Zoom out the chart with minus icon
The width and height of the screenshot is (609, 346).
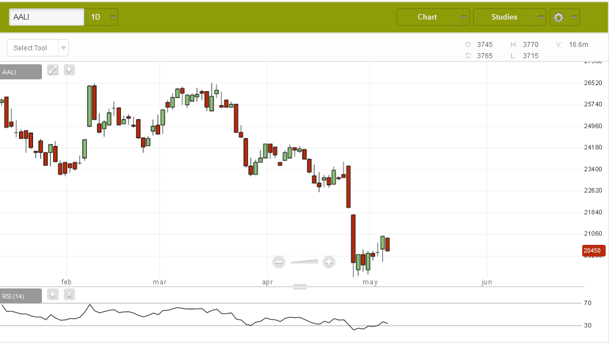279,262
